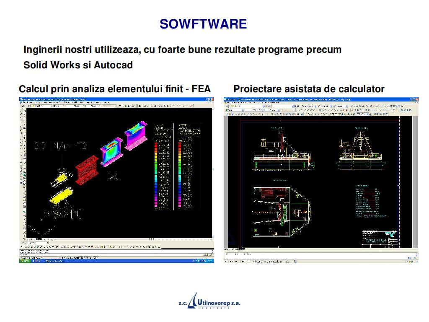Image resolution: width=429 pixels, height=322 pixels.
Task: Open first menu in ship drawing window menu bar
Action: pos(227,103)
